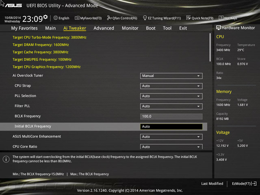This screenshot has height=195, width=260.
Task: Switch to the Boot tab
Action: tap(151, 28)
